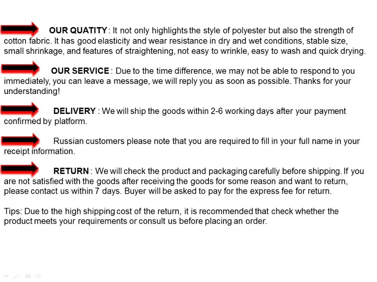Open the slideshow pen pointer options

coord(17,276)
